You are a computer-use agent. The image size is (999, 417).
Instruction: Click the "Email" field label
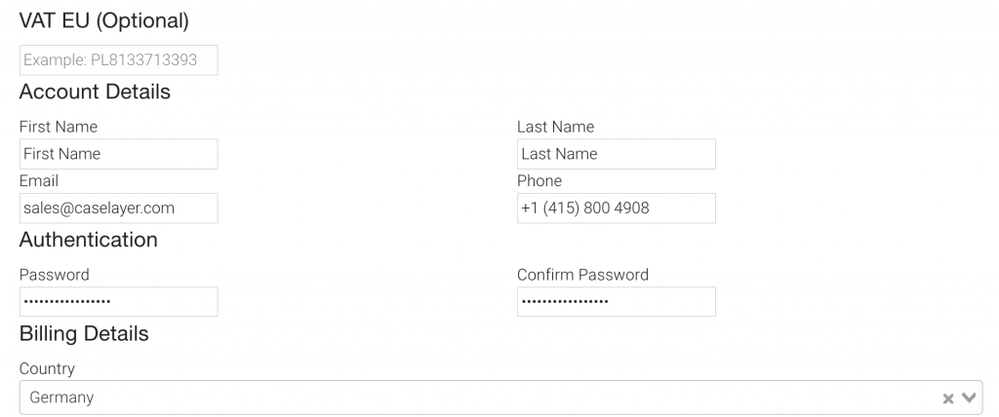39,181
